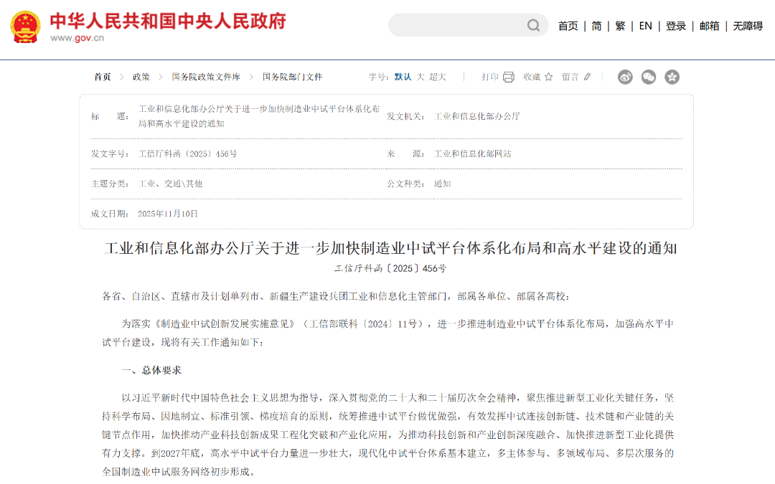This screenshot has width=775, height=484.
Task: Click issuing body 工业和信息化部办公厅
Action: (477, 117)
